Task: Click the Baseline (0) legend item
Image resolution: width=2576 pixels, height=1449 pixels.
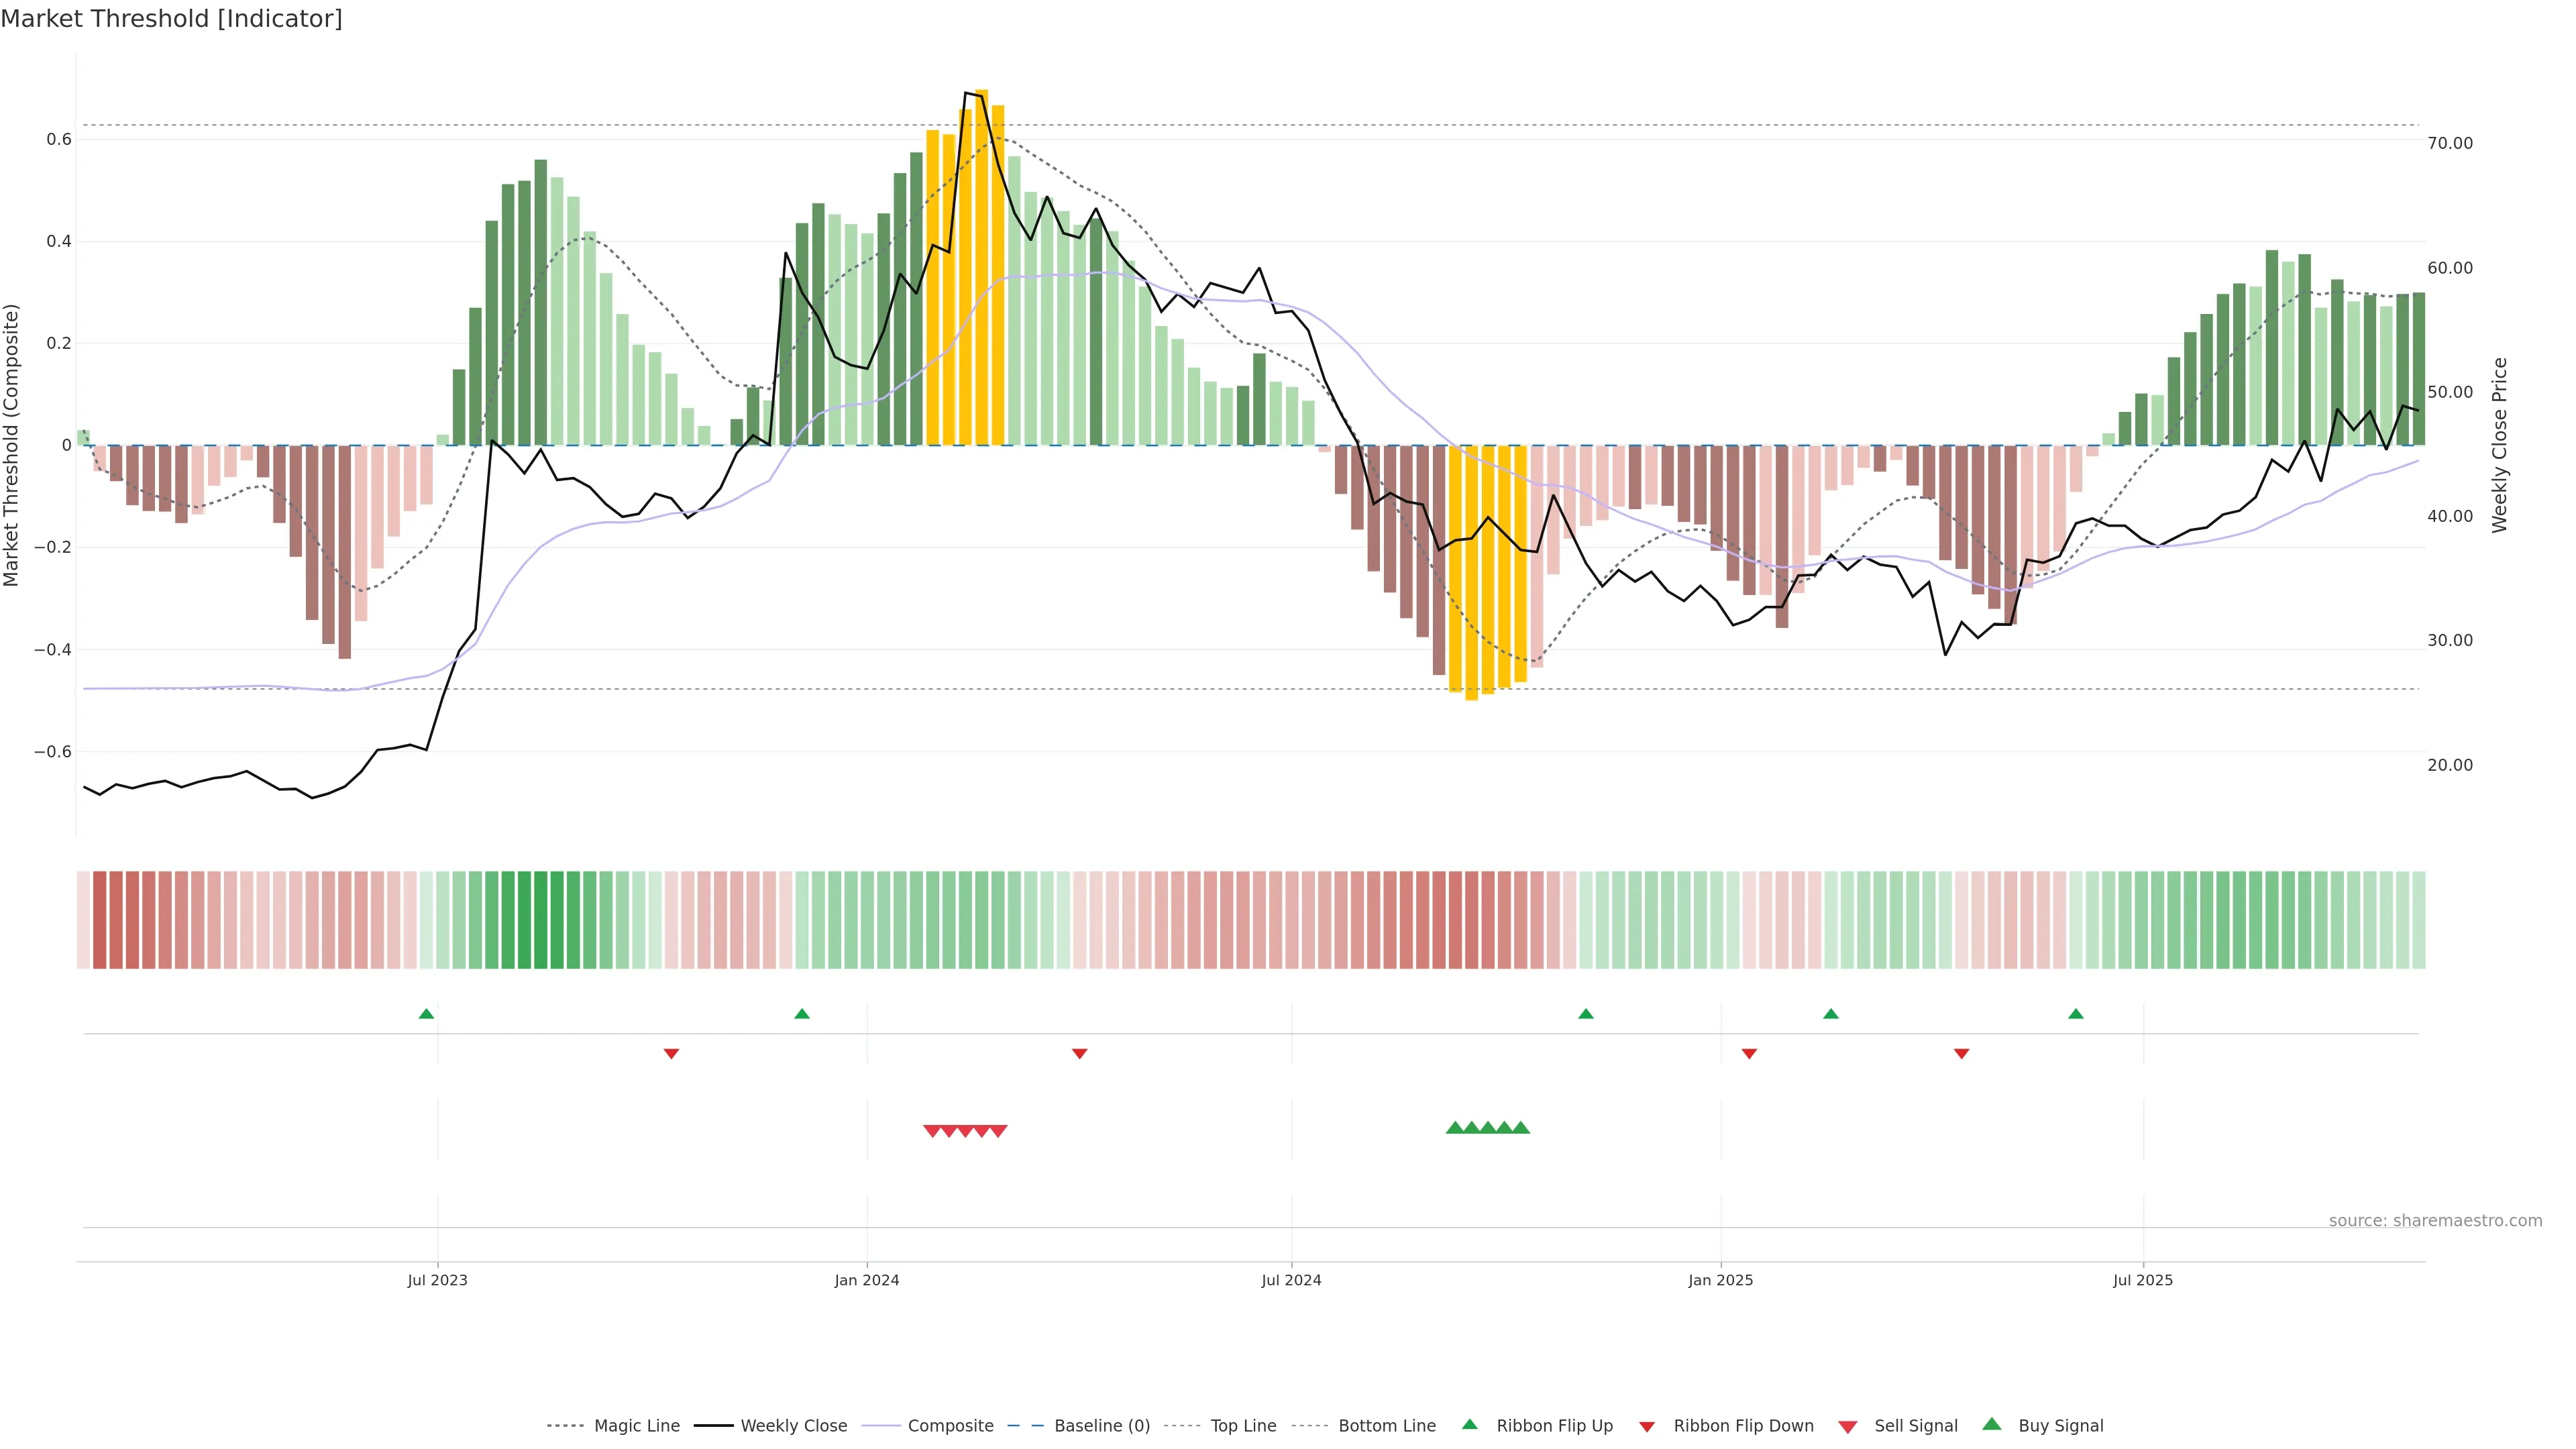Action: coord(1101,1426)
